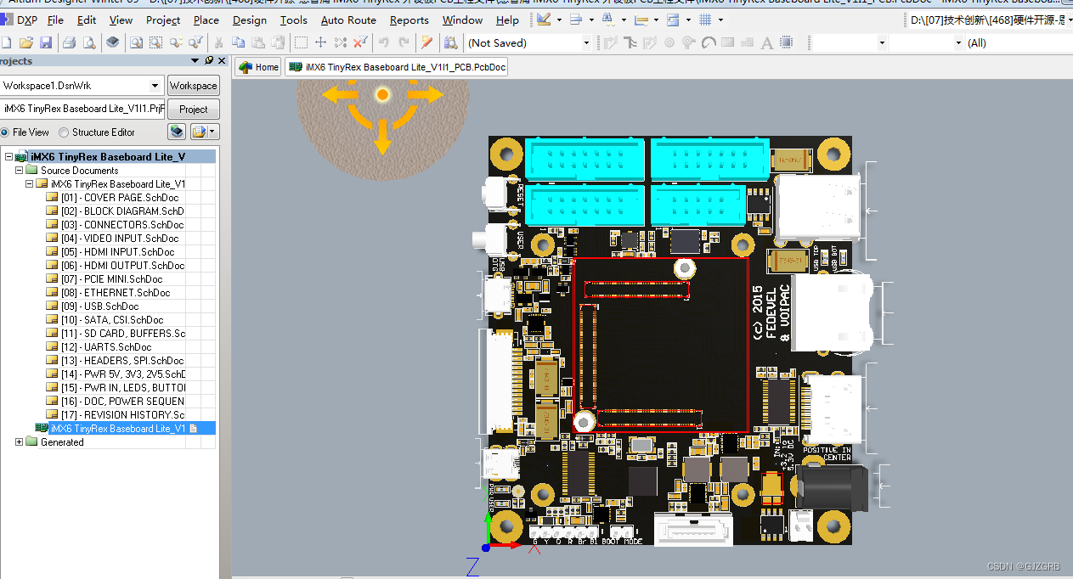
Task: Select [05] - HDMI INPUT.SchDoc in the tree
Action: (119, 251)
